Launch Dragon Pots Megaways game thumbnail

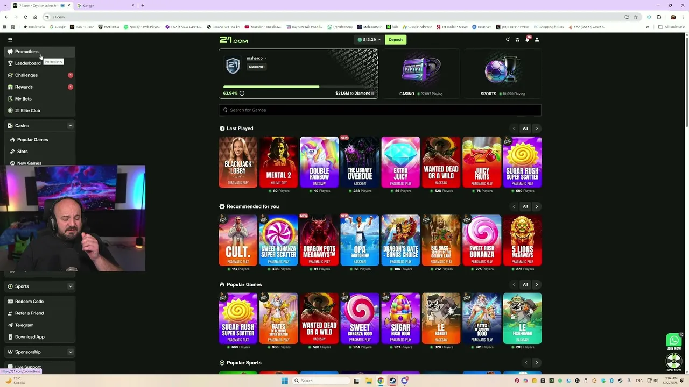pos(319,240)
